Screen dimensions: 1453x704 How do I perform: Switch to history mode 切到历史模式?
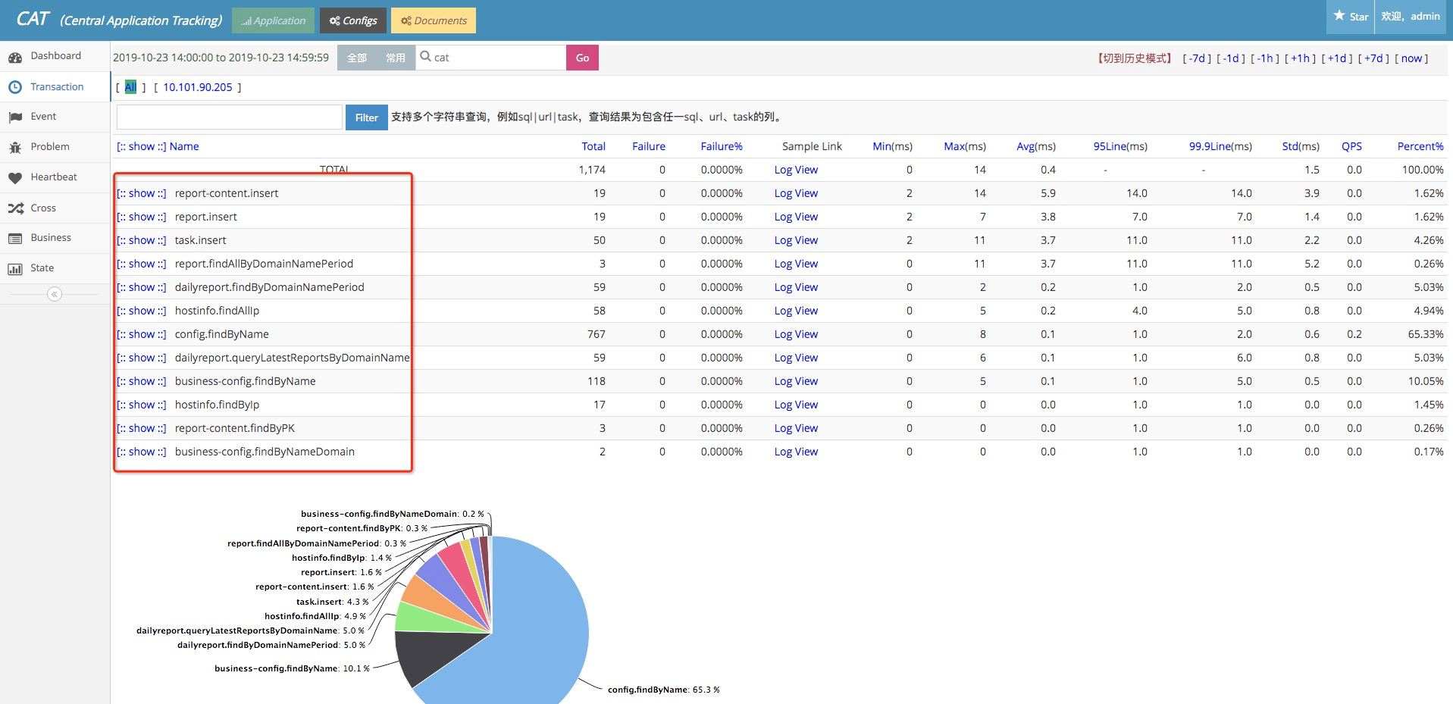[x=1134, y=58]
